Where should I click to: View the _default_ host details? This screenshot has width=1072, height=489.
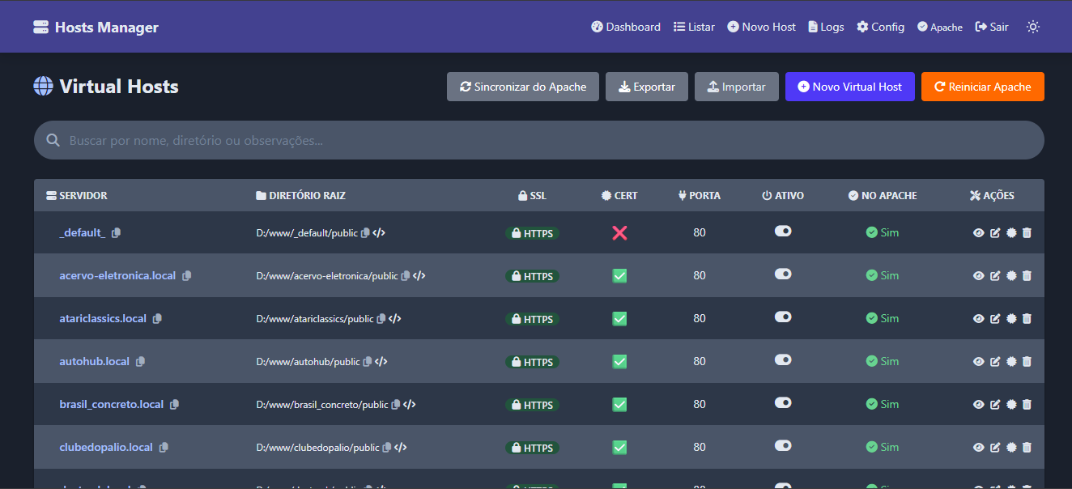click(979, 233)
